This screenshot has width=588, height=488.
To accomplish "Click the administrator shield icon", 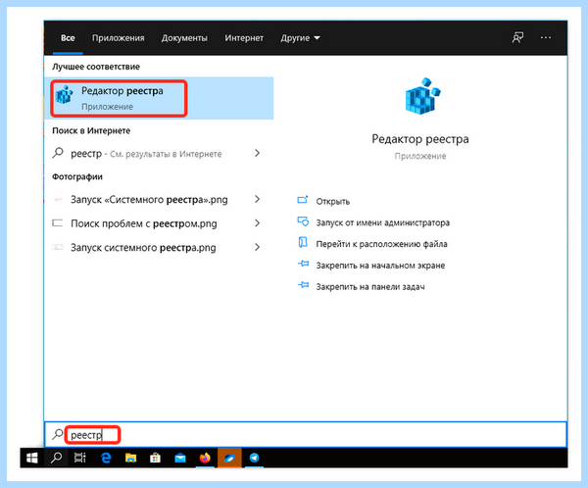I will [x=303, y=221].
